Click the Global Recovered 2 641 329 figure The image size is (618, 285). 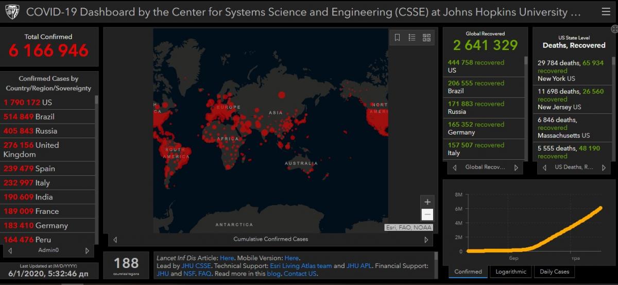click(x=485, y=45)
